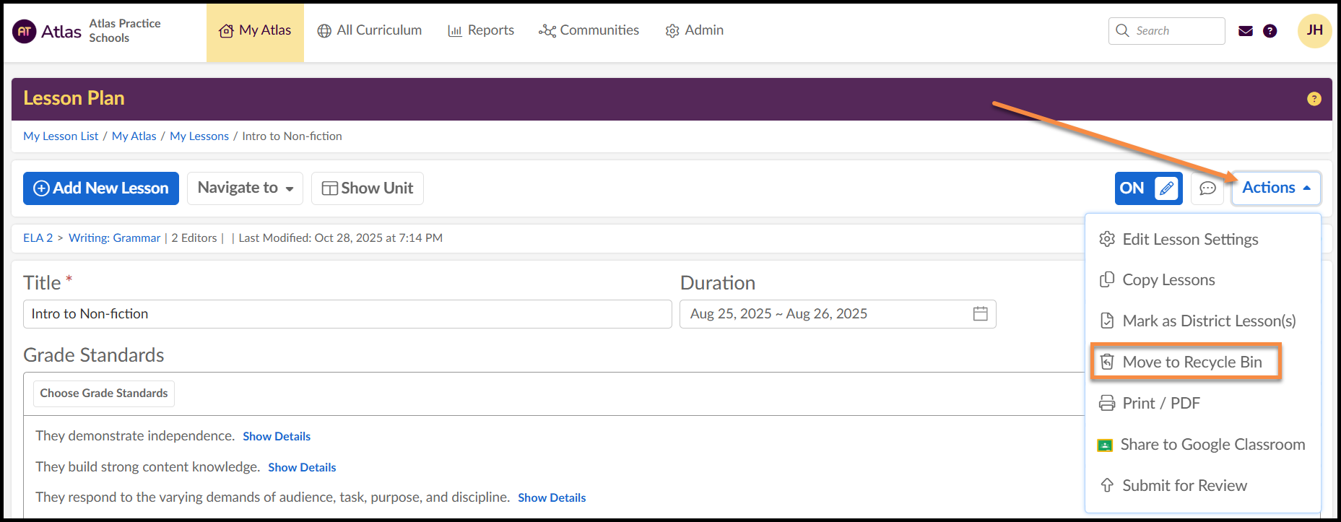The height and width of the screenshot is (522, 1341).
Task: Expand the Navigate to dropdown
Action: tap(245, 188)
